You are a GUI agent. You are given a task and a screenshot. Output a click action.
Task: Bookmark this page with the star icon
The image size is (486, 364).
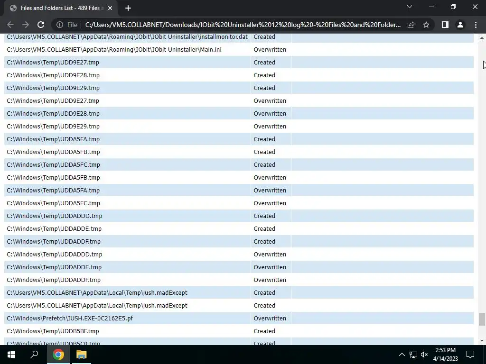pyautogui.click(x=426, y=25)
